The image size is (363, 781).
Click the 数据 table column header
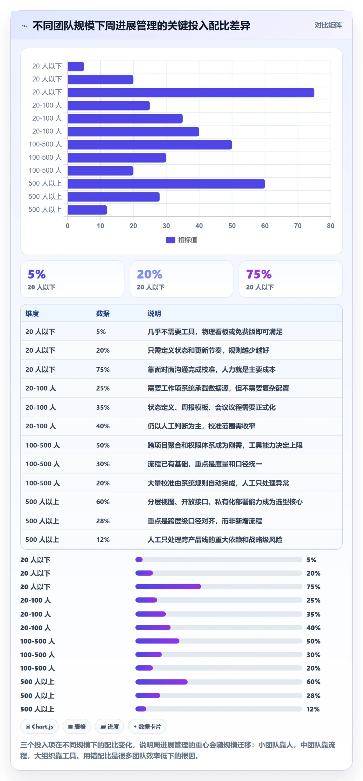coord(103,314)
